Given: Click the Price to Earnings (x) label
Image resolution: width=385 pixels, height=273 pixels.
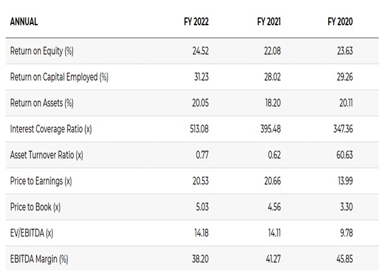Looking at the screenshot, I should tap(42, 181).
